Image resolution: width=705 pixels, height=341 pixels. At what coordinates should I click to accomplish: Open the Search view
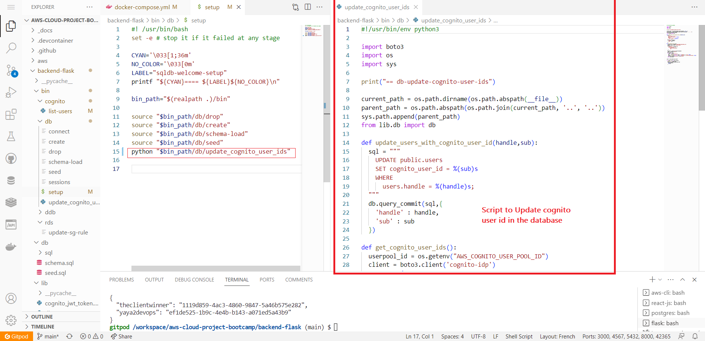coord(11,48)
